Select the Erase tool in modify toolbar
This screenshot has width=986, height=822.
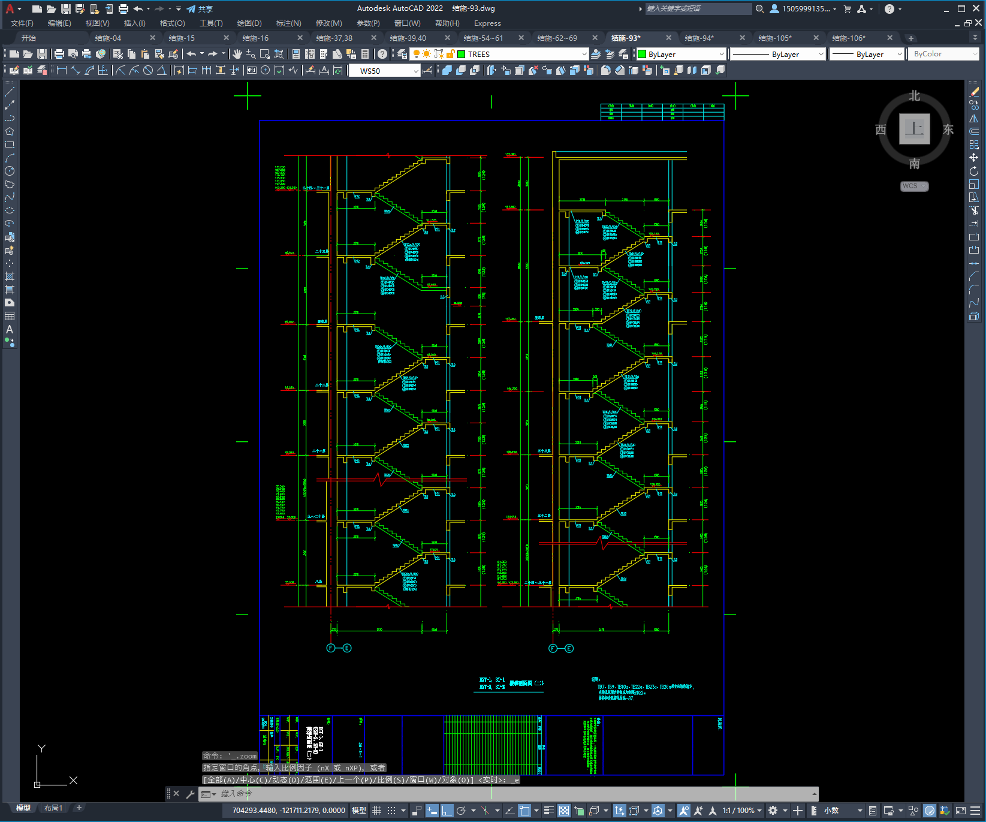click(x=974, y=92)
